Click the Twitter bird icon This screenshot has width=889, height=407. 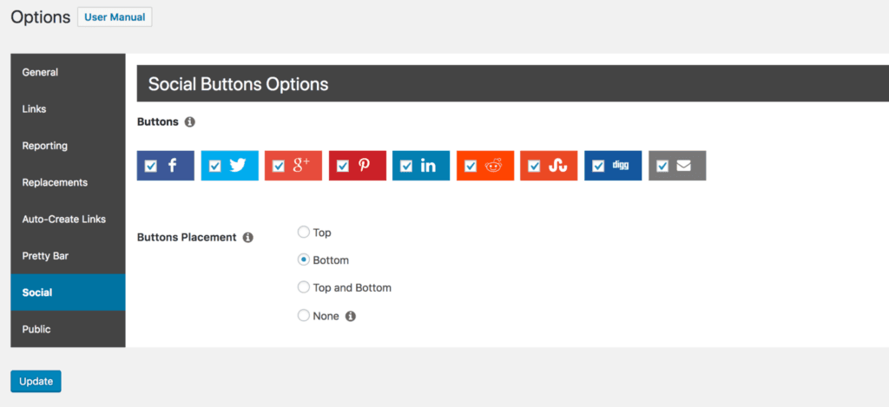238,165
